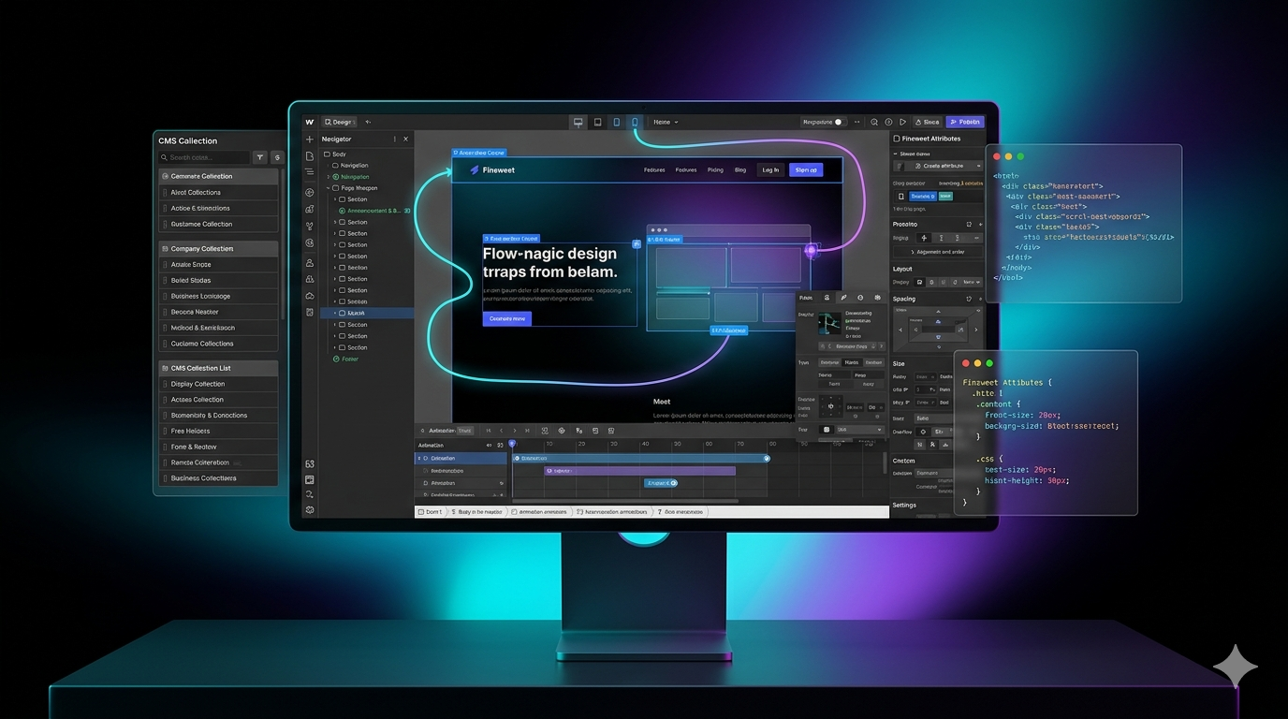Click the Publish button
This screenshot has height=719, width=1288.
(x=965, y=122)
